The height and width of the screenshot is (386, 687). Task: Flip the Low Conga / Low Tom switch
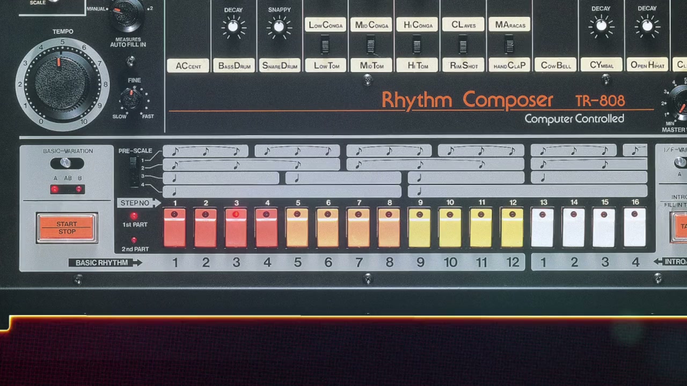[325, 44]
